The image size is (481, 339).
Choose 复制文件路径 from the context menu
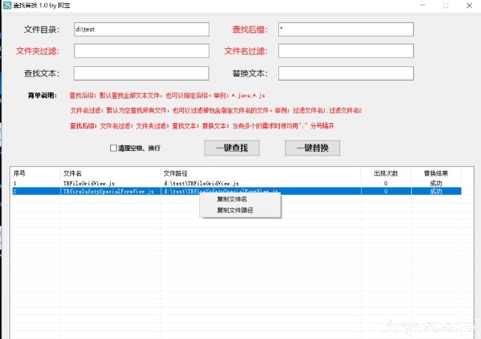pos(235,210)
